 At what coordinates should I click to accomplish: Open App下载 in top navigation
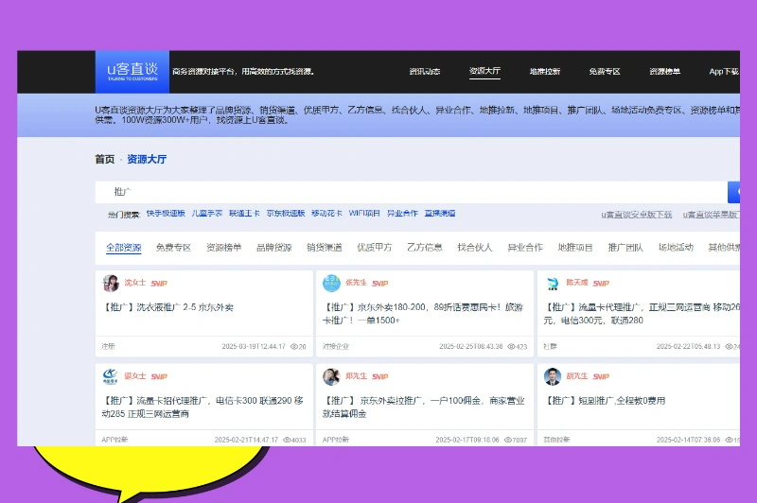coord(724,71)
